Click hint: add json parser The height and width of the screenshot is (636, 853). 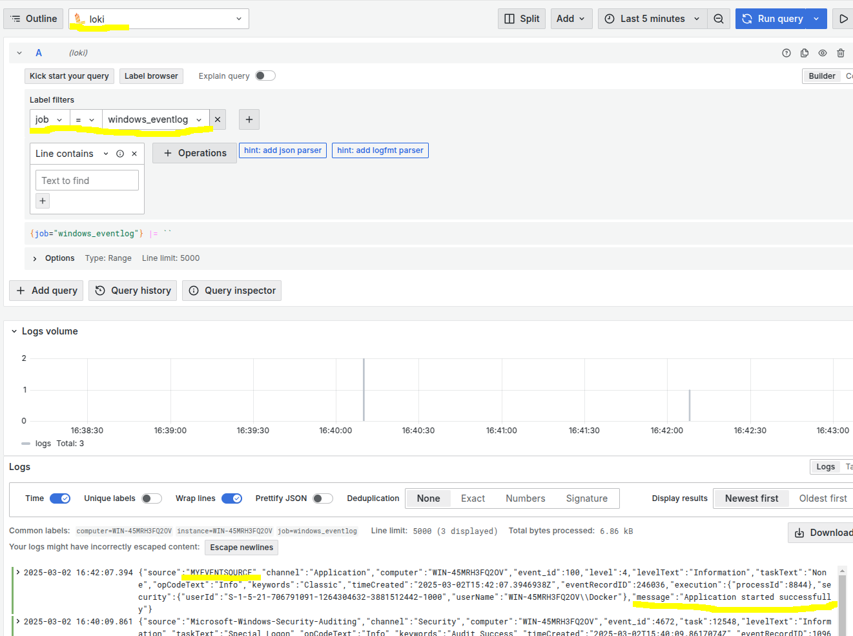point(283,150)
